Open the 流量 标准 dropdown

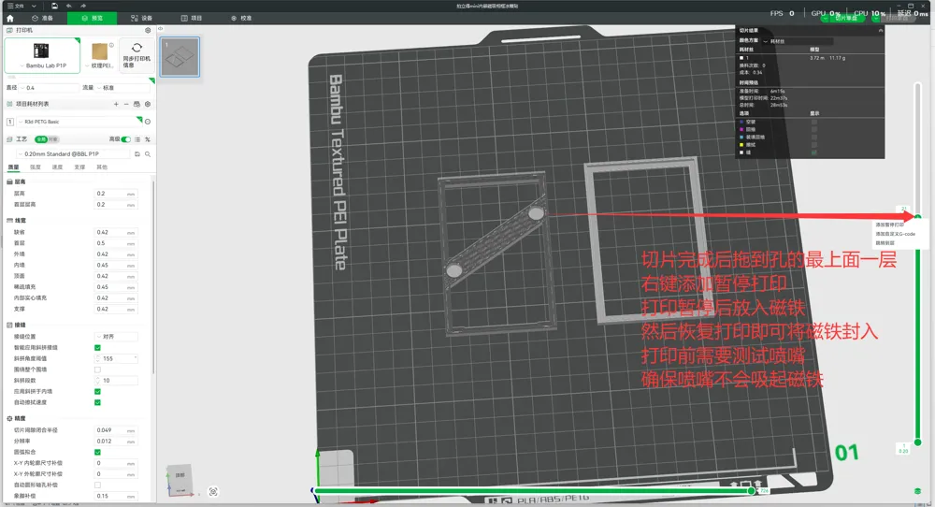(x=123, y=88)
